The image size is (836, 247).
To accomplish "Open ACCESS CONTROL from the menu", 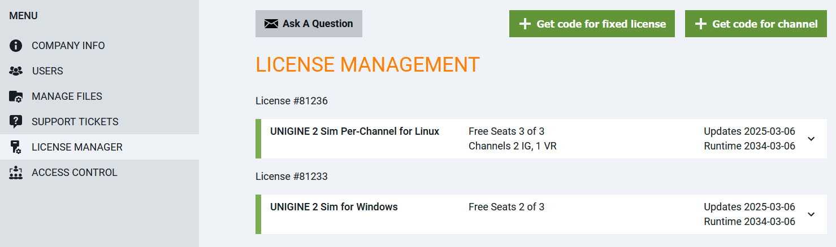I will 75,173.
